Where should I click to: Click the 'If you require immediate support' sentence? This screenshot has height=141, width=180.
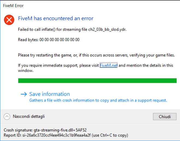pos(58,65)
